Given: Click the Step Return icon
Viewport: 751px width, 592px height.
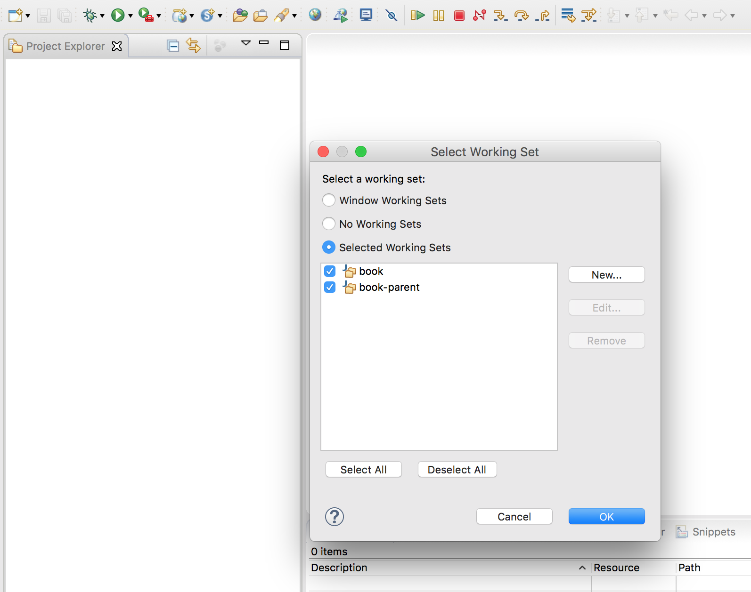Looking at the screenshot, I should pyautogui.click(x=543, y=16).
